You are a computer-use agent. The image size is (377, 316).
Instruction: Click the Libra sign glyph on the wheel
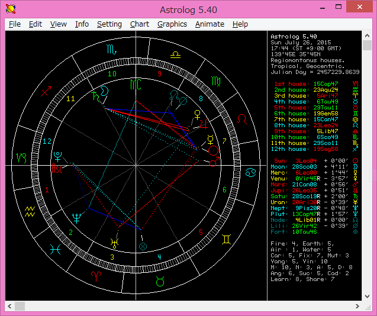click(x=175, y=55)
